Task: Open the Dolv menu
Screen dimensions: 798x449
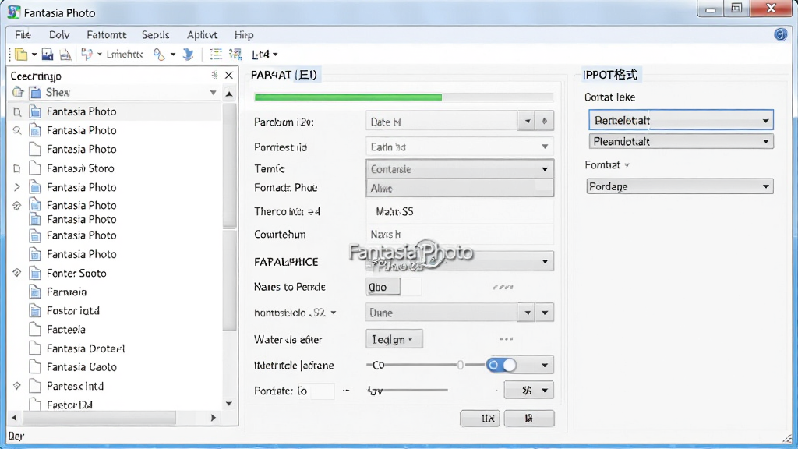Action: pyautogui.click(x=59, y=34)
